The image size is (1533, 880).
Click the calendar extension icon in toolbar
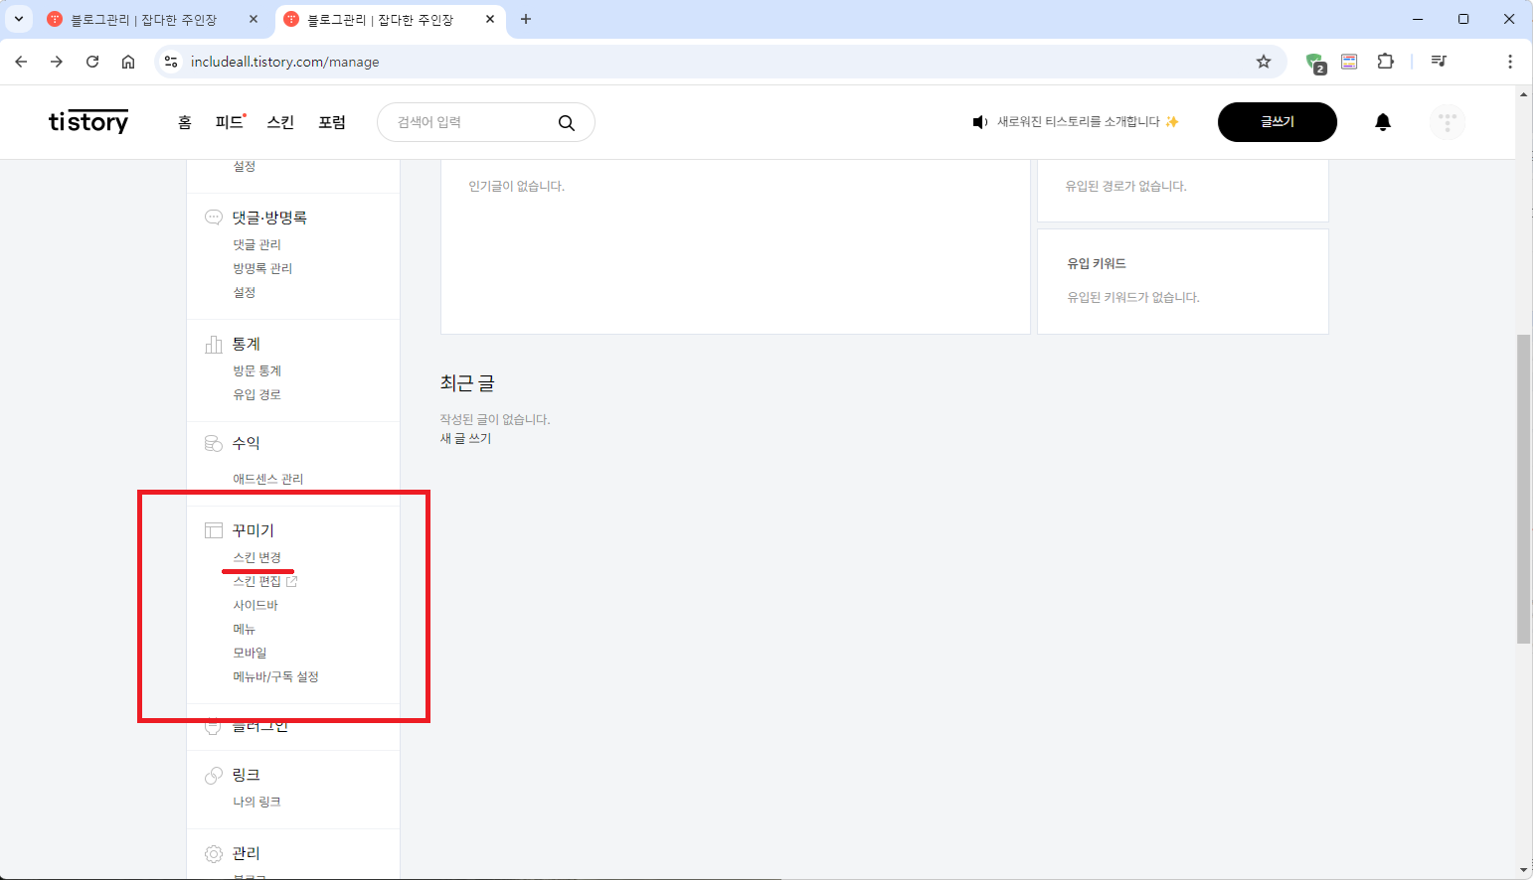pyautogui.click(x=1349, y=62)
